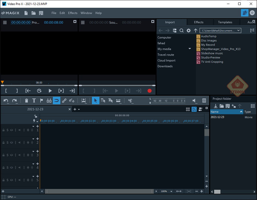Mute track 2 using its speaker icon
This screenshot has height=200, width=257.
click(x=19, y=142)
